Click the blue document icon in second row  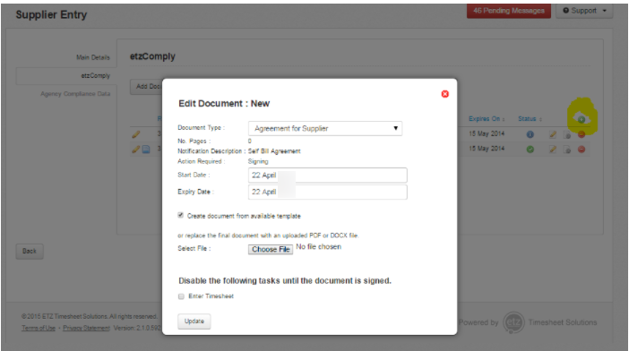(x=146, y=149)
